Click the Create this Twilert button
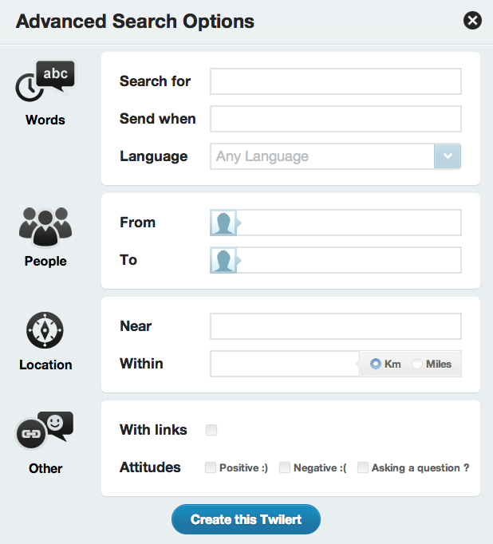Screen dimensions: 493x544 (x=246, y=519)
